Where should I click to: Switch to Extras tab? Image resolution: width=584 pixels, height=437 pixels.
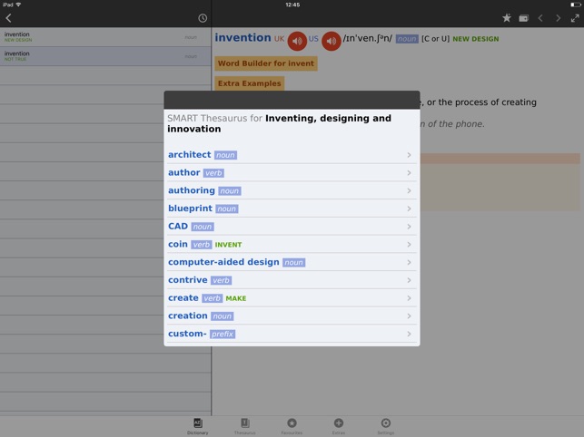coord(339,426)
